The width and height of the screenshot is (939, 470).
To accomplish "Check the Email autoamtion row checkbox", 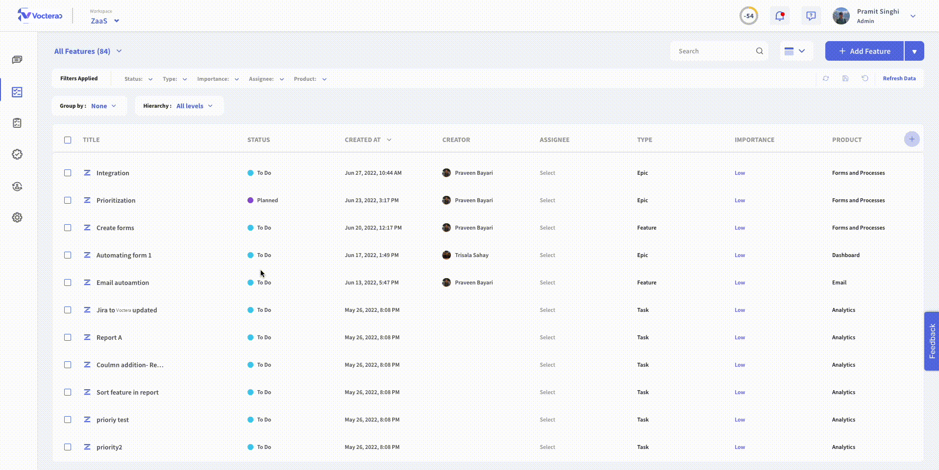I will 68,282.
